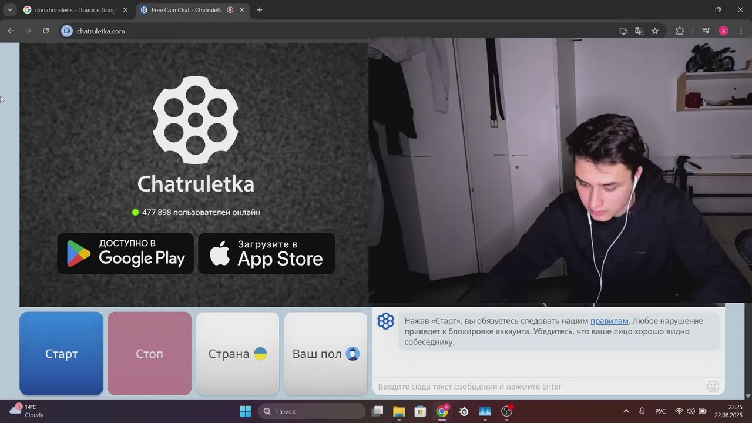
Task: Open the browser extensions menu
Action: (680, 31)
